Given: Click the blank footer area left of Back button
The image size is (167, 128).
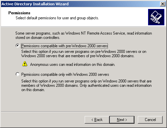Looking at the screenshot, I should click(42, 120).
